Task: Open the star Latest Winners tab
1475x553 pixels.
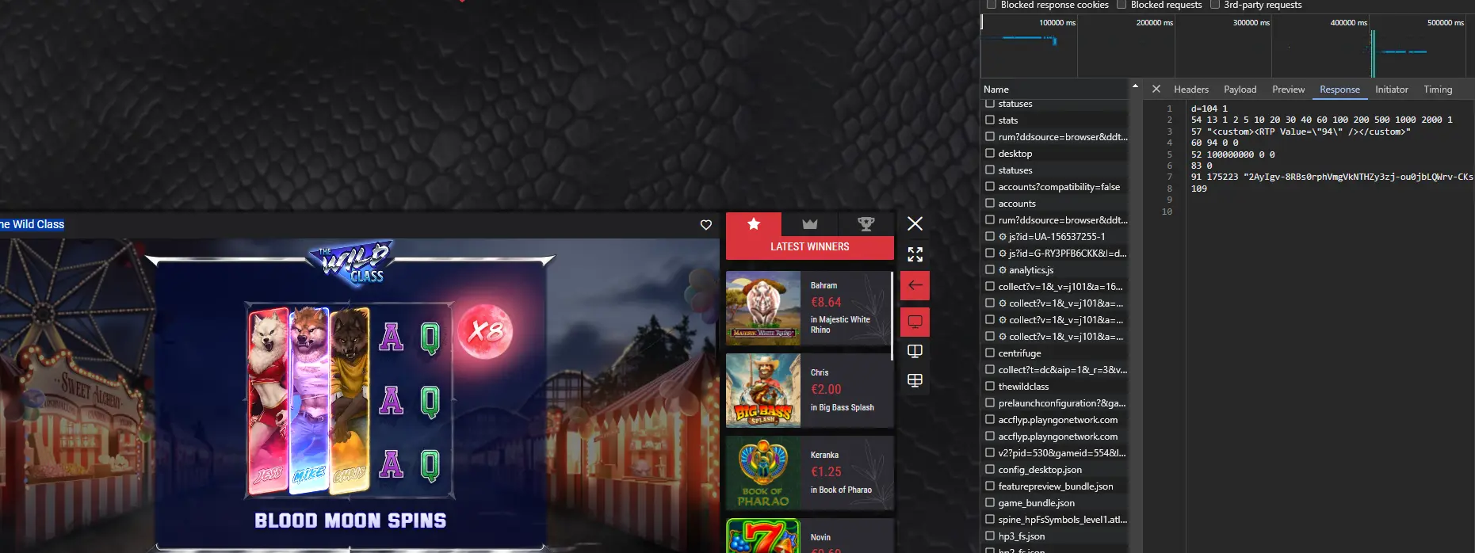Action: coord(754,224)
